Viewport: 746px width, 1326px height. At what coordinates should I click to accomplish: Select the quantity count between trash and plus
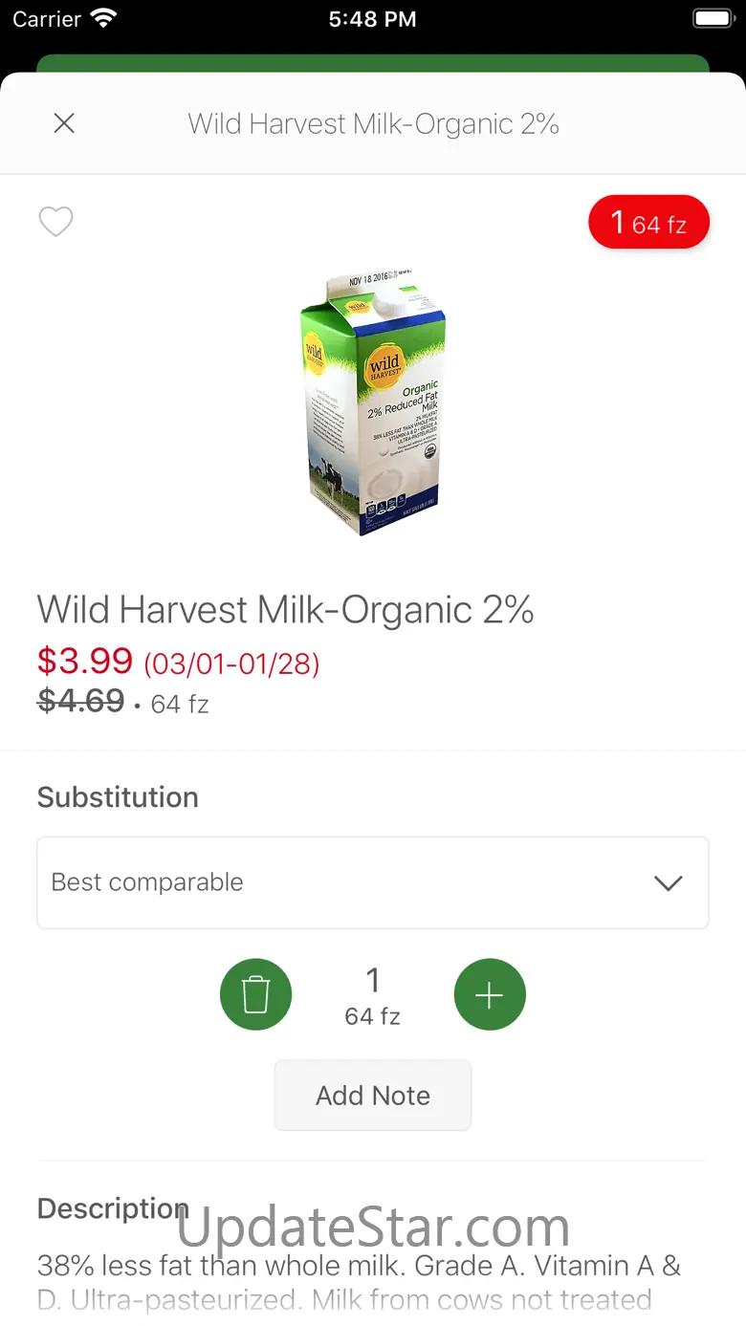click(x=373, y=995)
